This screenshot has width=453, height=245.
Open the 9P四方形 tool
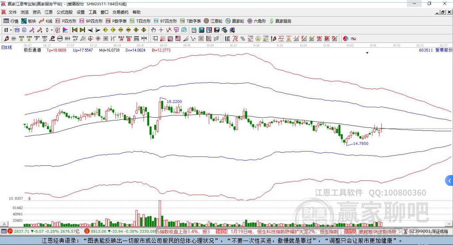coord(91,21)
